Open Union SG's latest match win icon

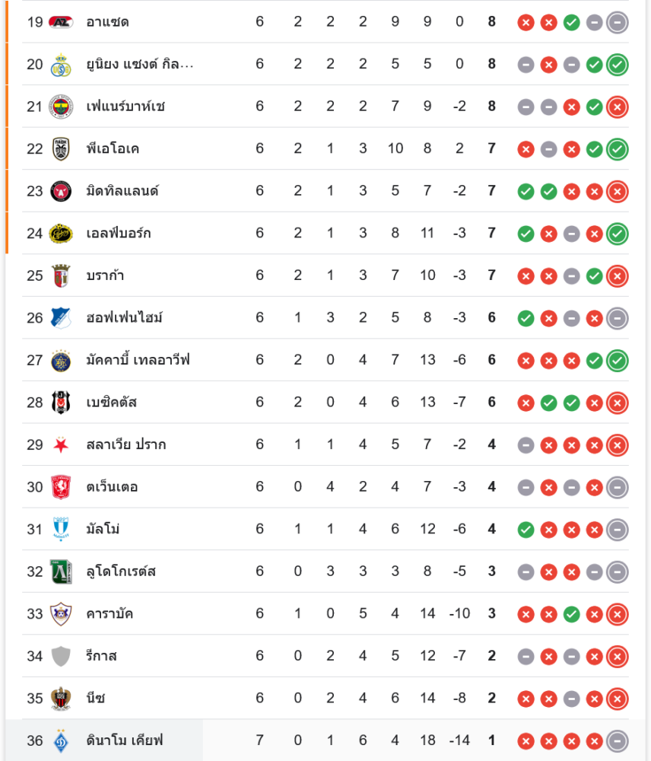(618, 65)
